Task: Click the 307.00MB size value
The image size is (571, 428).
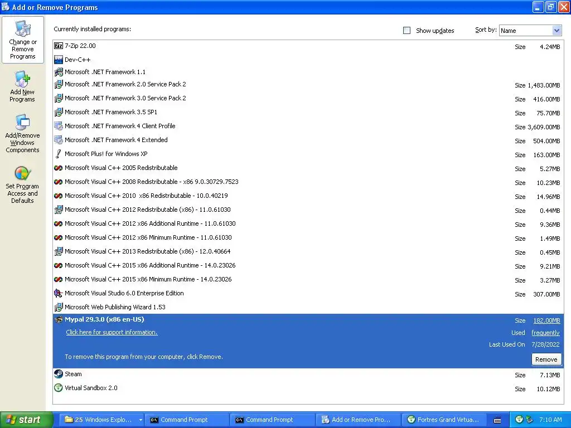Action: [546, 294]
